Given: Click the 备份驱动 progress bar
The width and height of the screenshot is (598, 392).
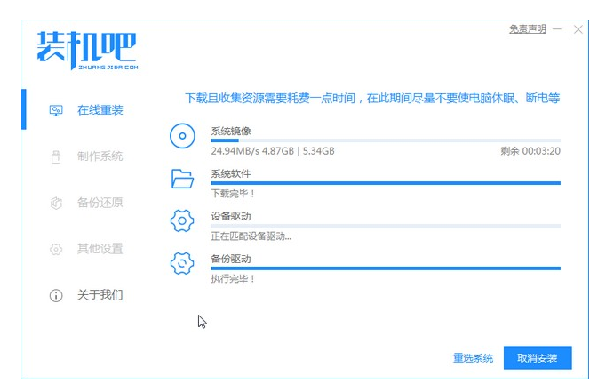Looking at the screenshot, I should pyautogui.click(x=385, y=268).
